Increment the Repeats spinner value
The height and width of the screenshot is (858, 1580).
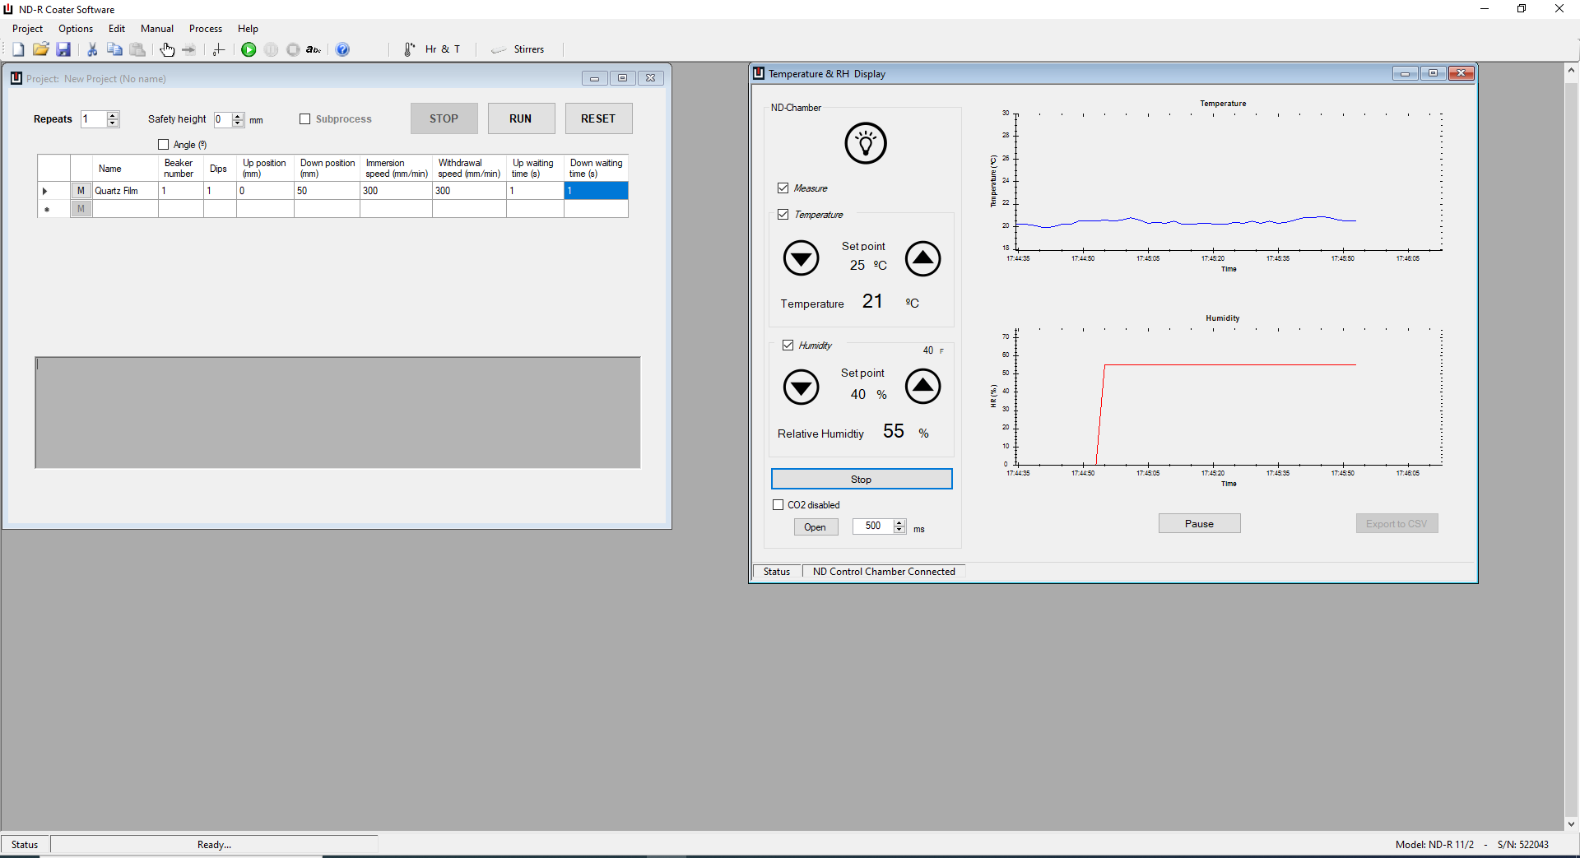coord(113,115)
